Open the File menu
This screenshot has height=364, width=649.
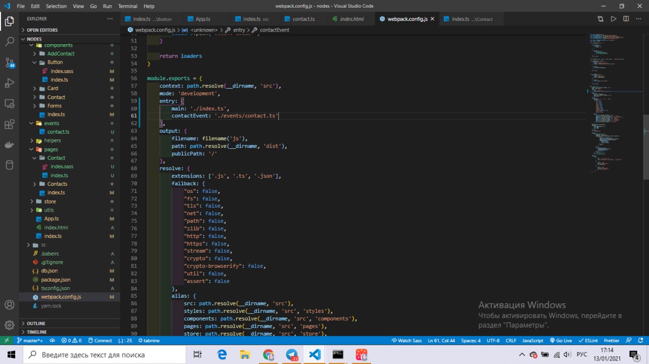pos(21,6)
